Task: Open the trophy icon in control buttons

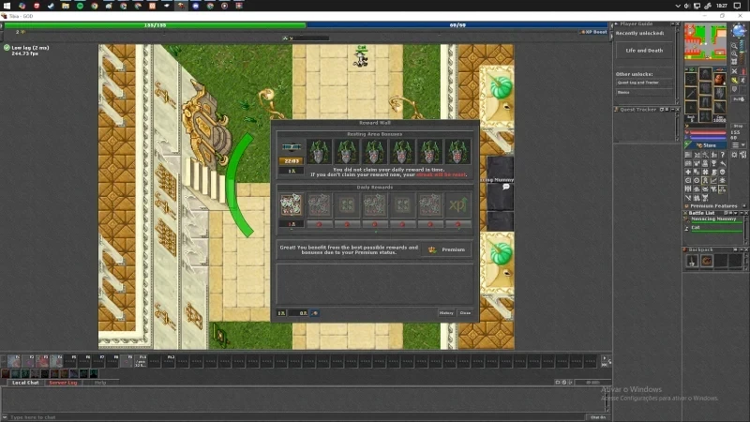Action: pos(713,163)
